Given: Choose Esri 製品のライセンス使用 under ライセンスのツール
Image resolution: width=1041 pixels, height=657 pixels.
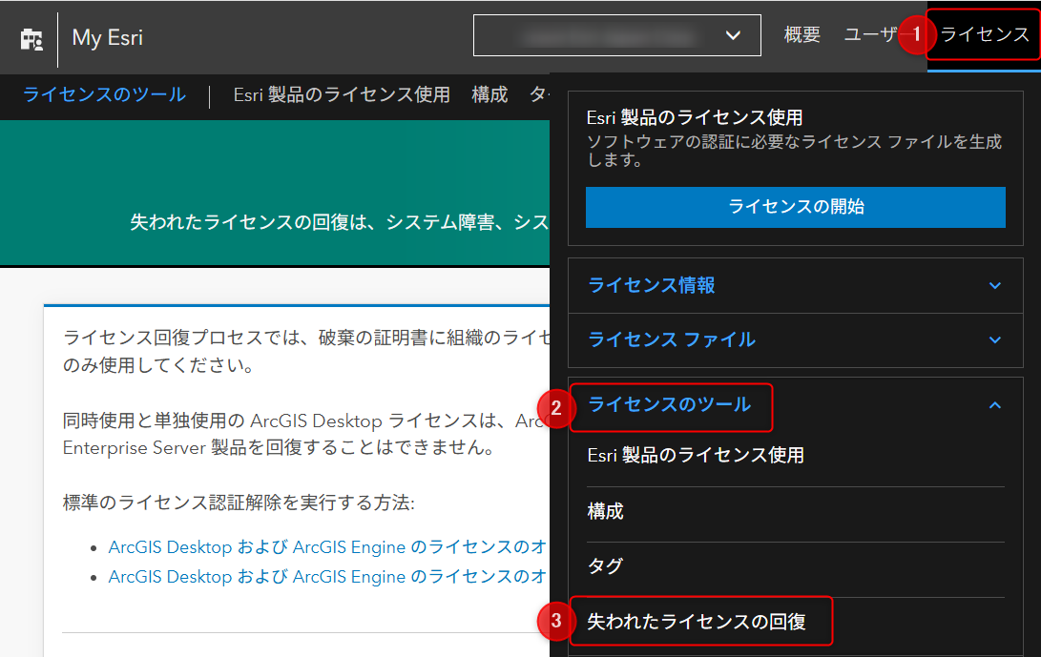Looking at the screenshot, I should [696, 455].
